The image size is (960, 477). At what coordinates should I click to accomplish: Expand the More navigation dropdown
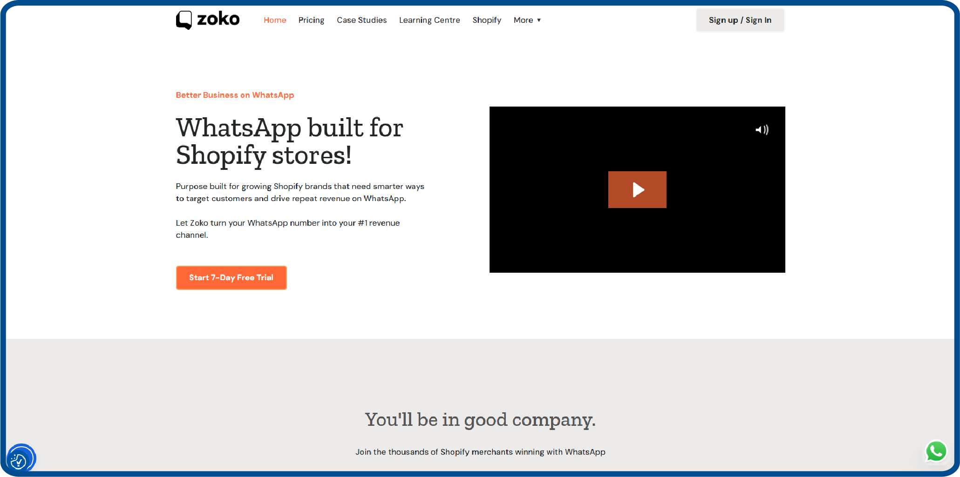(x=527, y=20)
